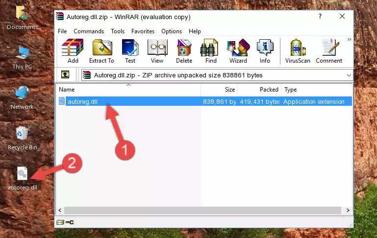Viewport: 377px width, 238px height.
Task: Close the WinRAR window
Action: [342, 16]
